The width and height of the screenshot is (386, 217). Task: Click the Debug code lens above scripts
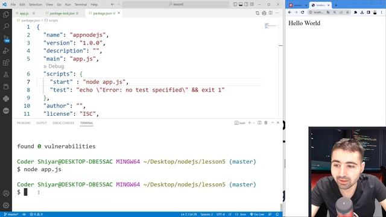tap(54, 66)
